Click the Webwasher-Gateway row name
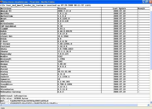The image size is (152, 109). pos(11,92)
